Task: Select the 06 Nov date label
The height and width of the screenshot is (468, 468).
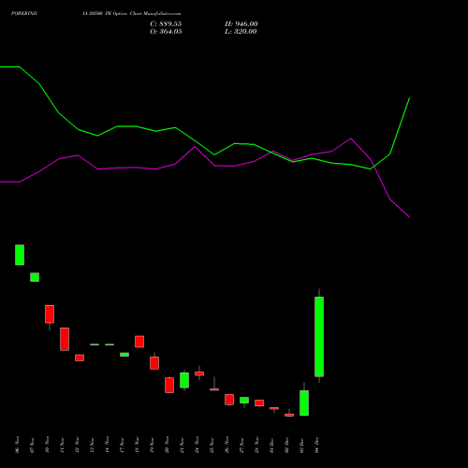Action: tap(17, 445)
